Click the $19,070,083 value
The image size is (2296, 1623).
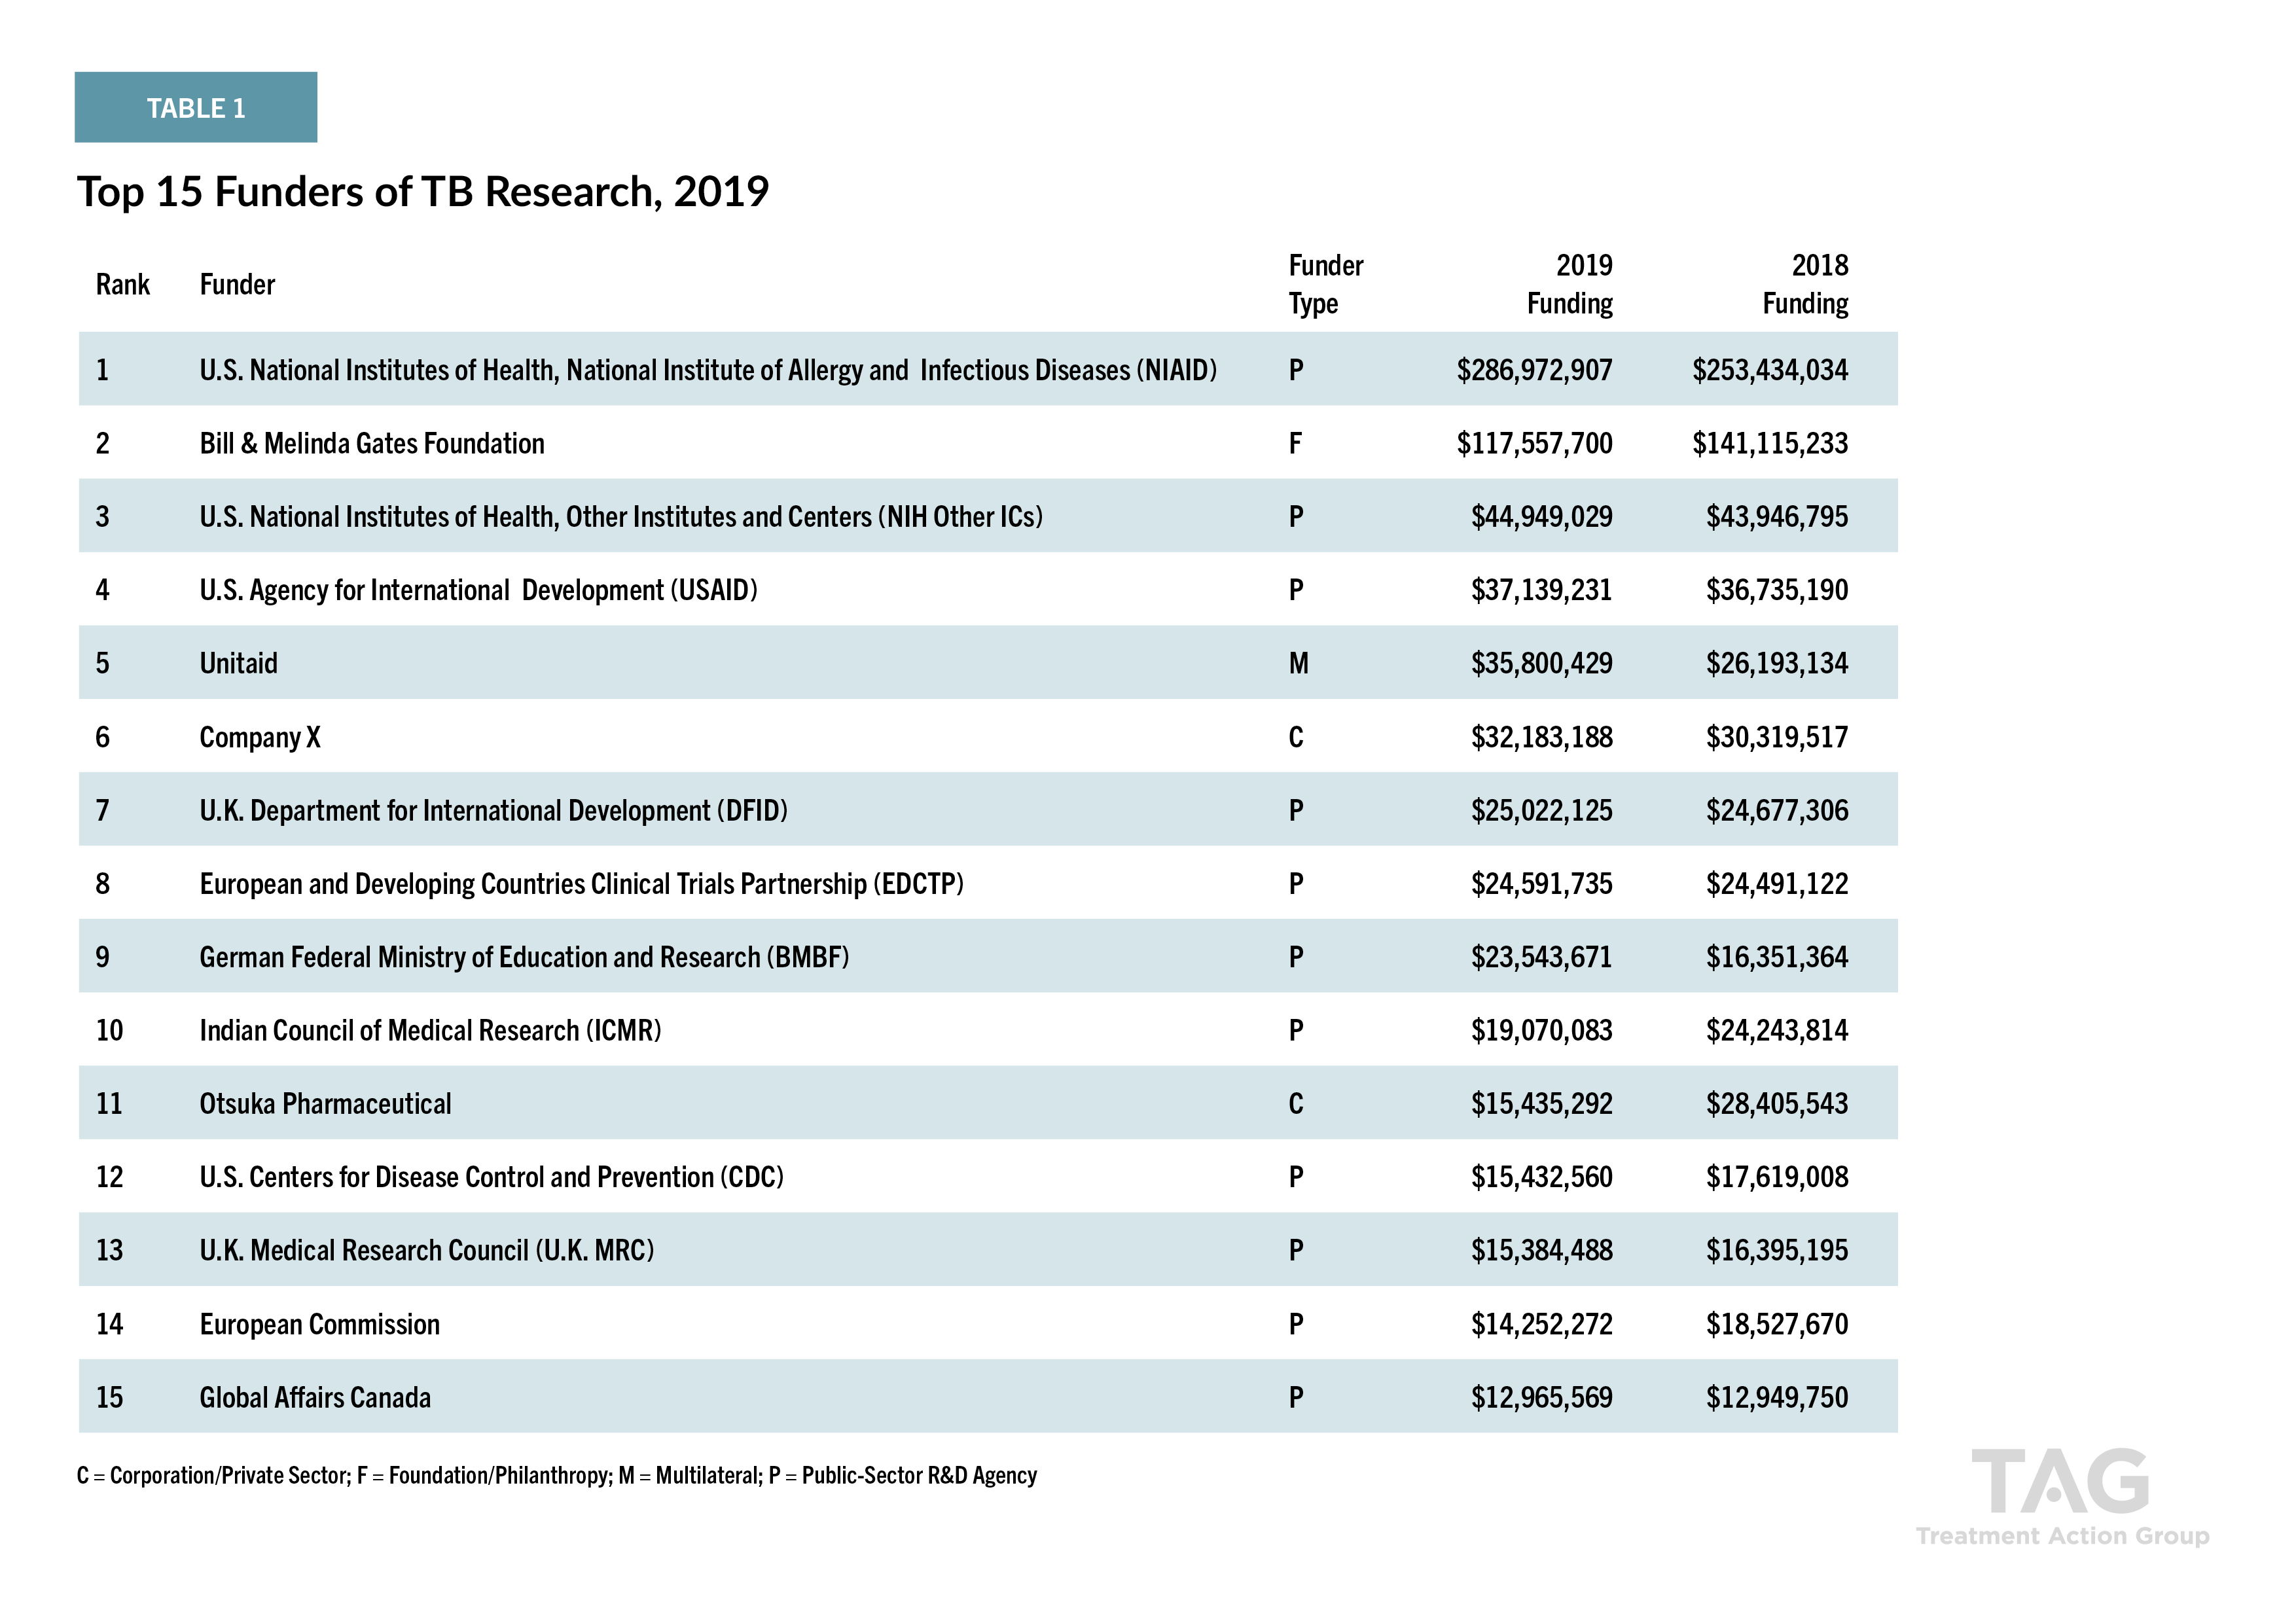(x=1541, y=1031)
